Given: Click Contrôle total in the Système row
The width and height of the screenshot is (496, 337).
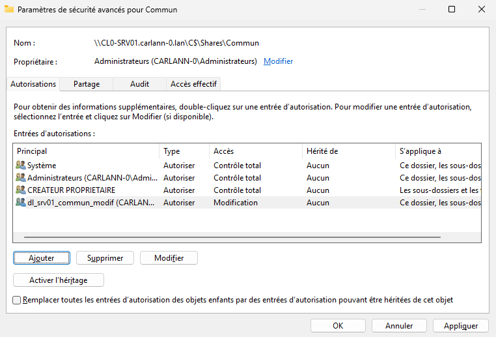Looking at the screenshot, I should [x=237, y=166].
